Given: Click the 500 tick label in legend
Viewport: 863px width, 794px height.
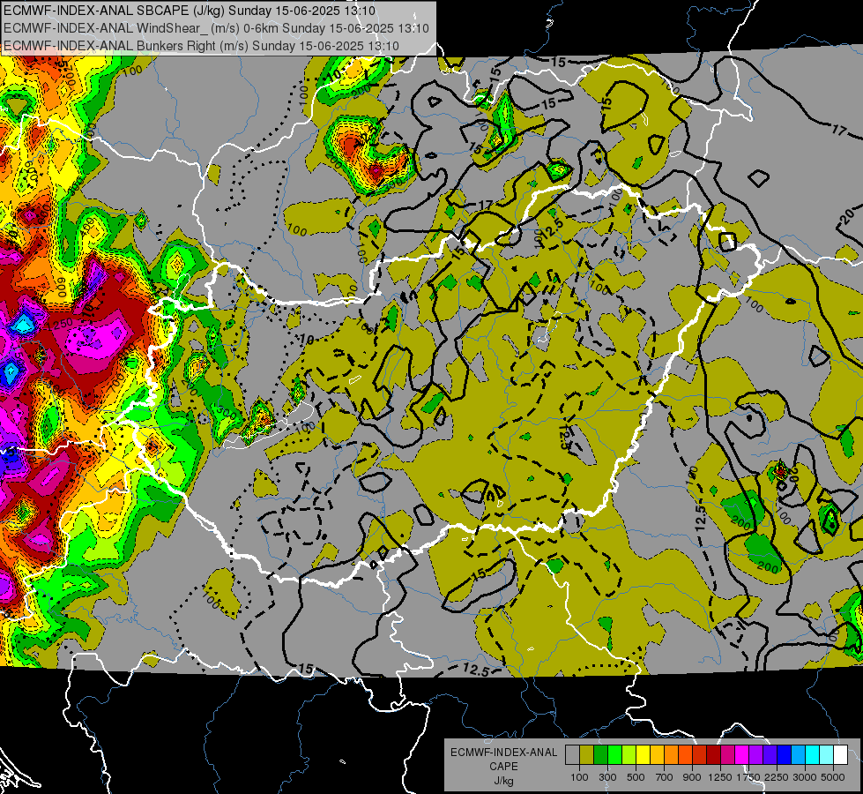Looking at the screenshot, I should click(636, 777).
